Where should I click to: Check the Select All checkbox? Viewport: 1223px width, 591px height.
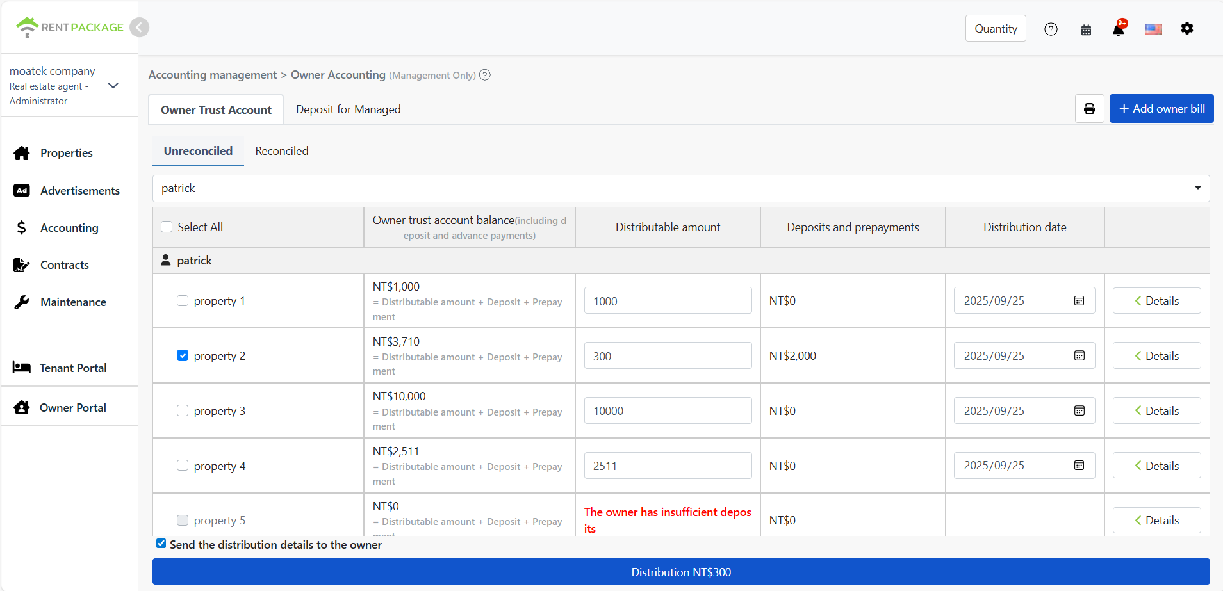(x=167, y=227)
